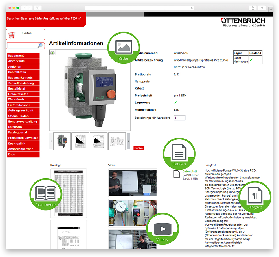Image resolution: width=279 pixels, height=257 pixels.
Task: Click the magnifier search icon
Action: tap(40, 46)
